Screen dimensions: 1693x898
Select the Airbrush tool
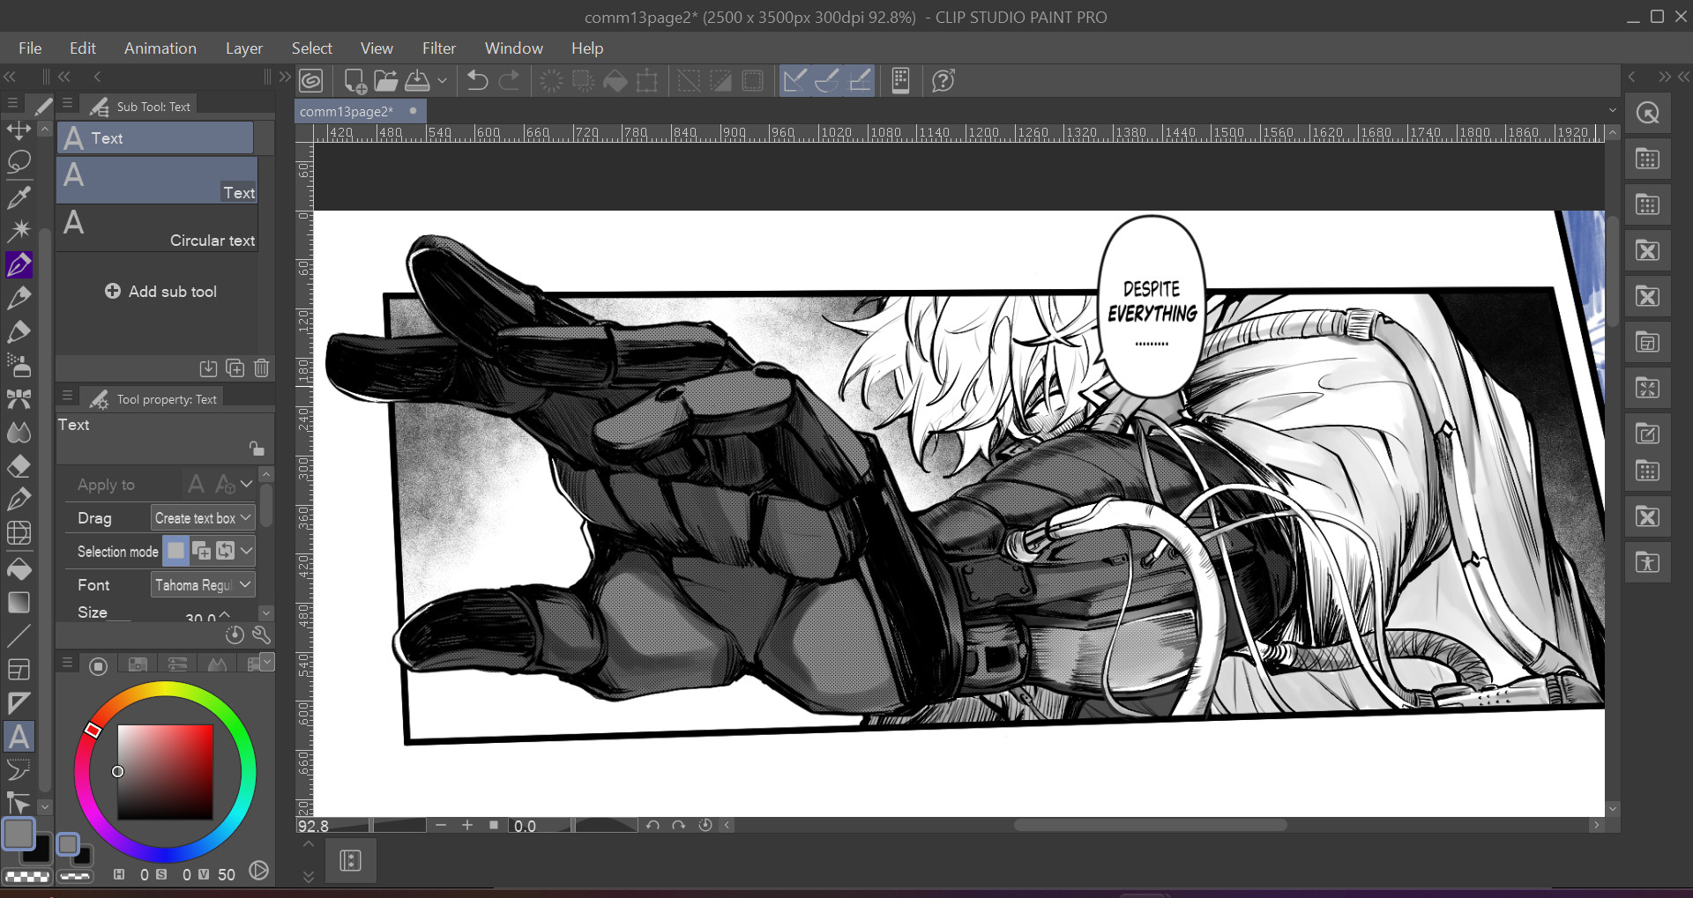[19, 365]
